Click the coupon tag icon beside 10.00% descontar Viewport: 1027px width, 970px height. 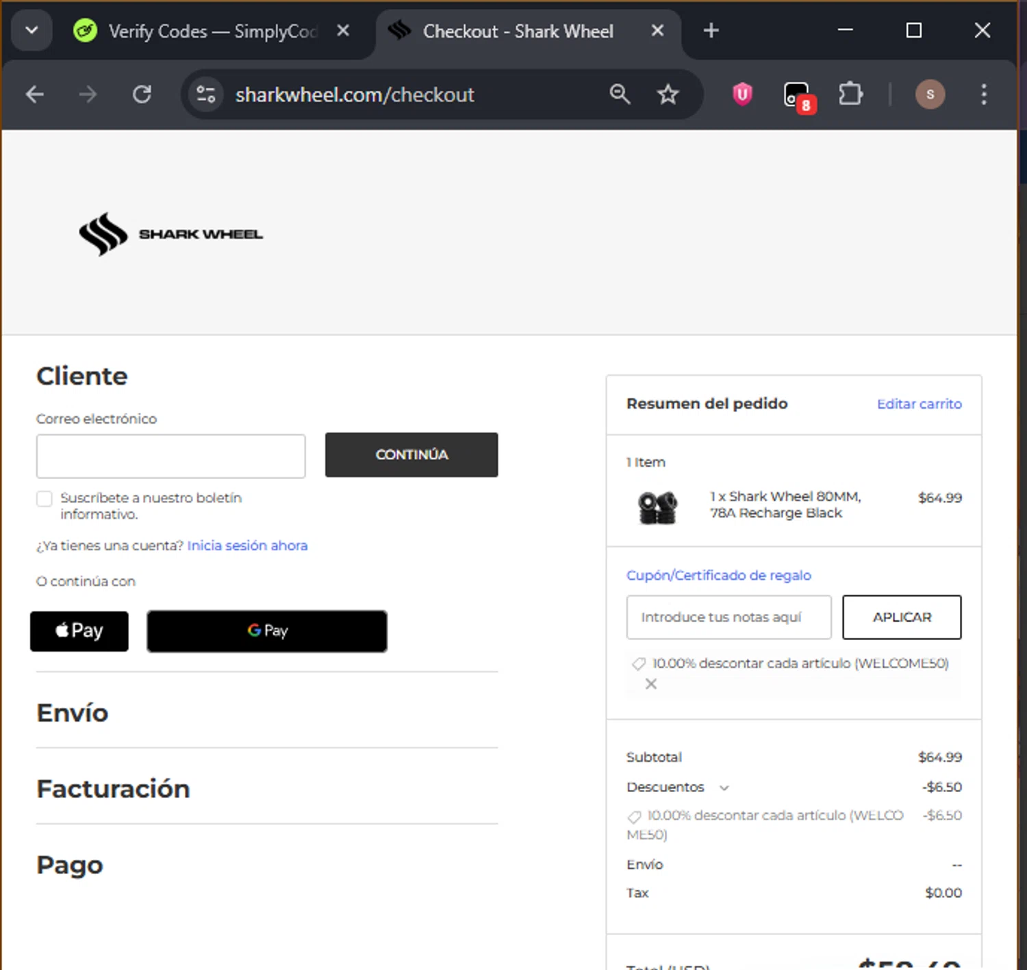tap(639, 663)
